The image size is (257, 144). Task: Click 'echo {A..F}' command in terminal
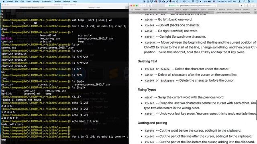tap(80, 115)
